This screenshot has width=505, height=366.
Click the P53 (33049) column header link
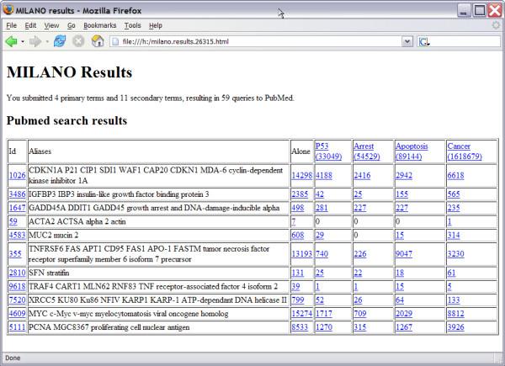pos(328,151)
